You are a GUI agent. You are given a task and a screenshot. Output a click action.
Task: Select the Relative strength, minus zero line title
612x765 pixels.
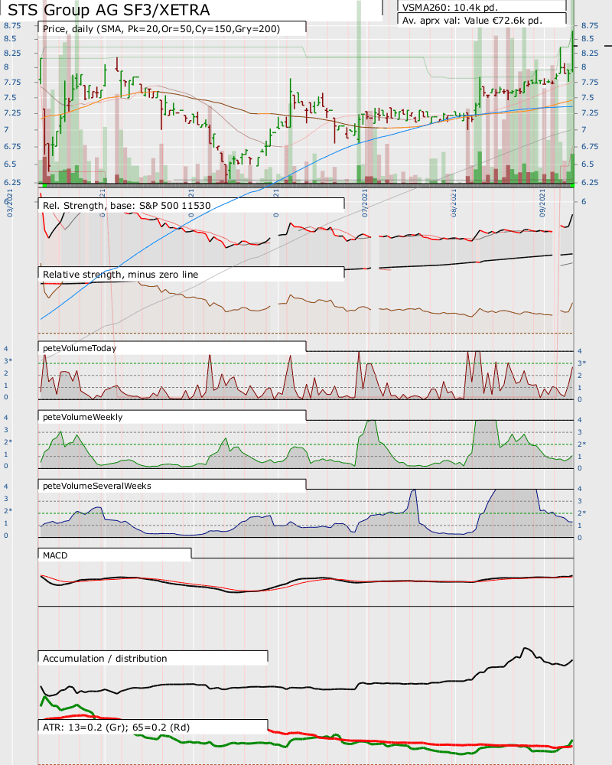(121, 275)
